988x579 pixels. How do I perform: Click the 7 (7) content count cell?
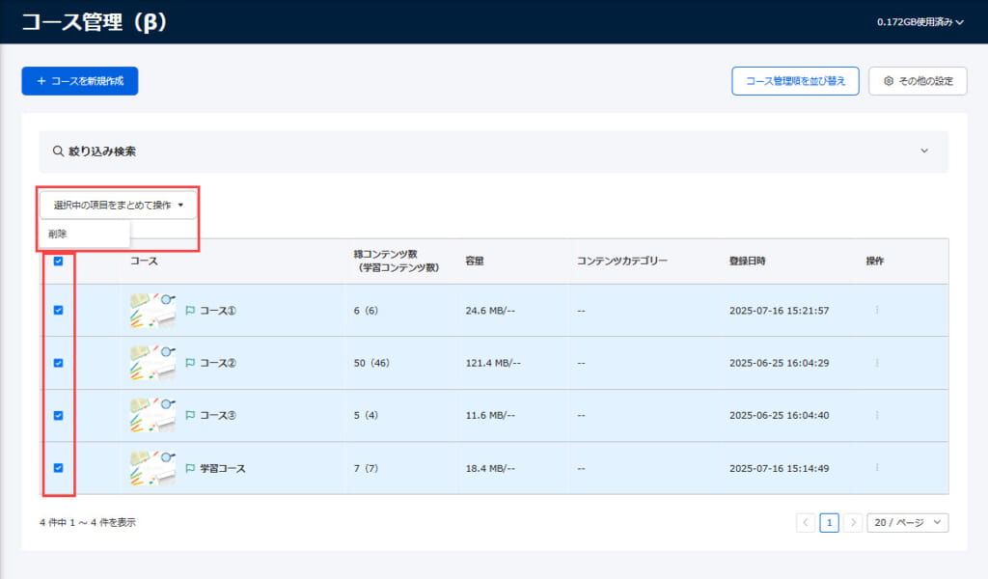pos(366,468)
